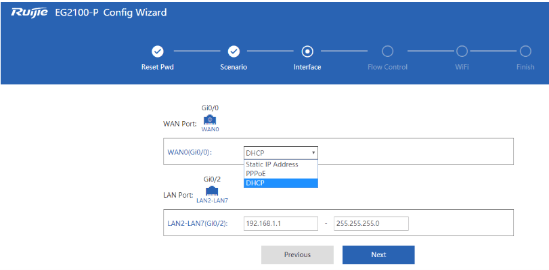
Task: Click the LAN Port: label
Action: pos(178,195)
